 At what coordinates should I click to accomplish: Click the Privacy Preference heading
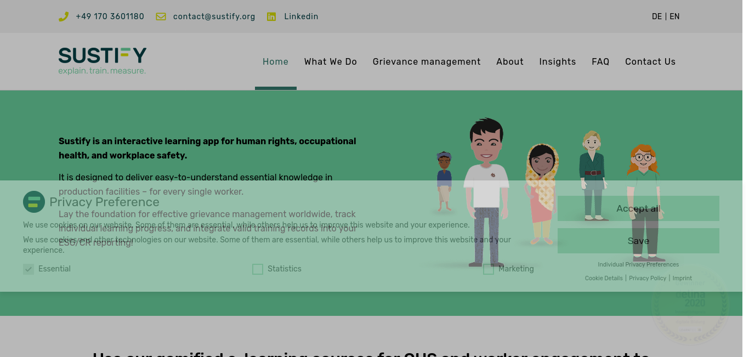click(104, 202)
